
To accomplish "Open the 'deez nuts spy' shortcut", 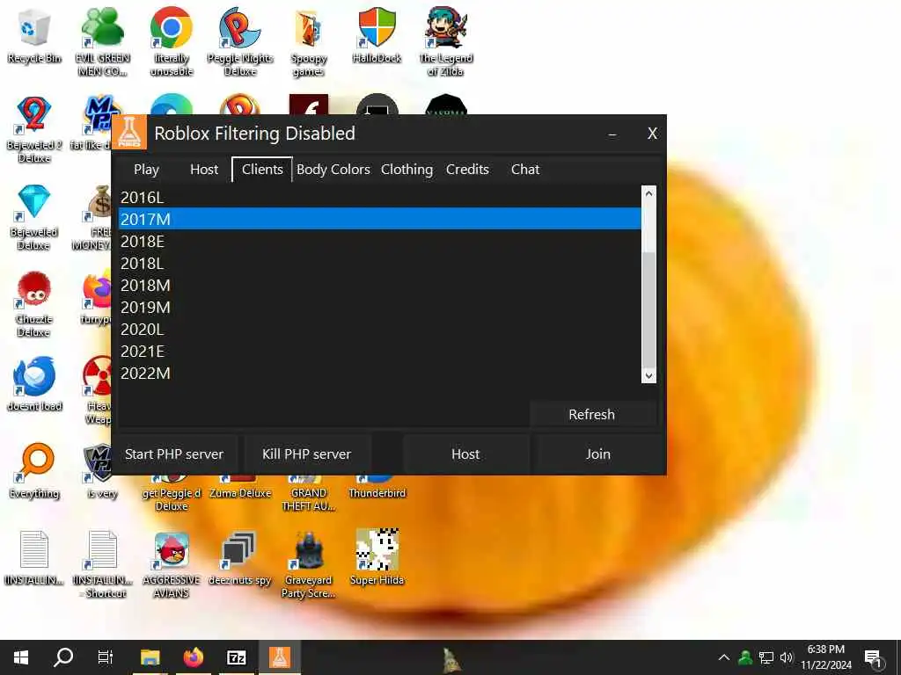I will coord(239,558).
